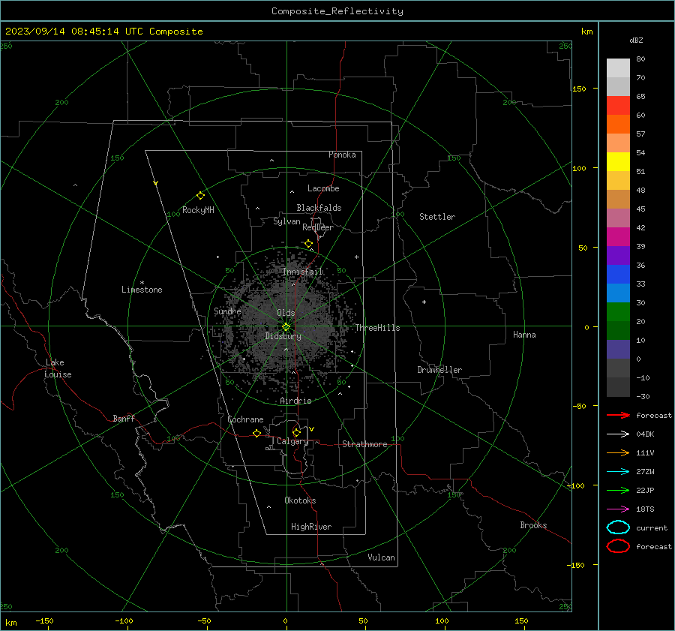
Task: Click the Sundre town label
Action: click(227, 311)
